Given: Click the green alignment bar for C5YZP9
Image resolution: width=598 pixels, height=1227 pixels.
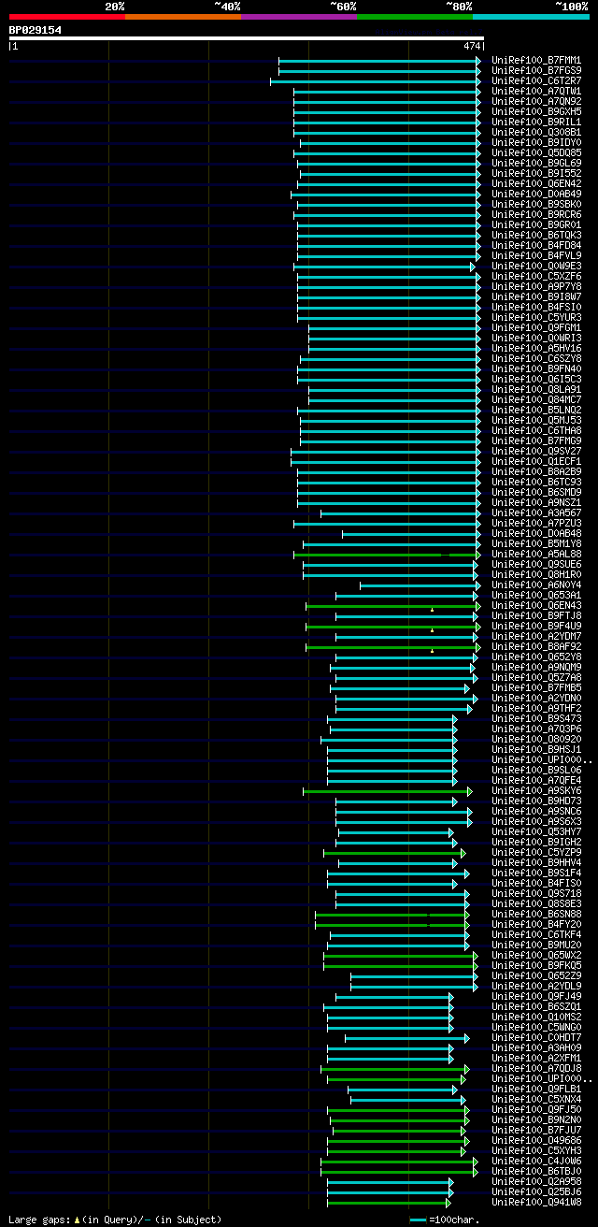Looking at the screenshot, I should (394, 853).
